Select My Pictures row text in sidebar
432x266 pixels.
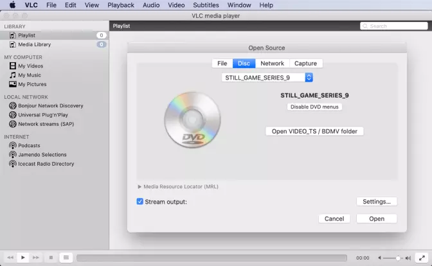coord(32,84)
